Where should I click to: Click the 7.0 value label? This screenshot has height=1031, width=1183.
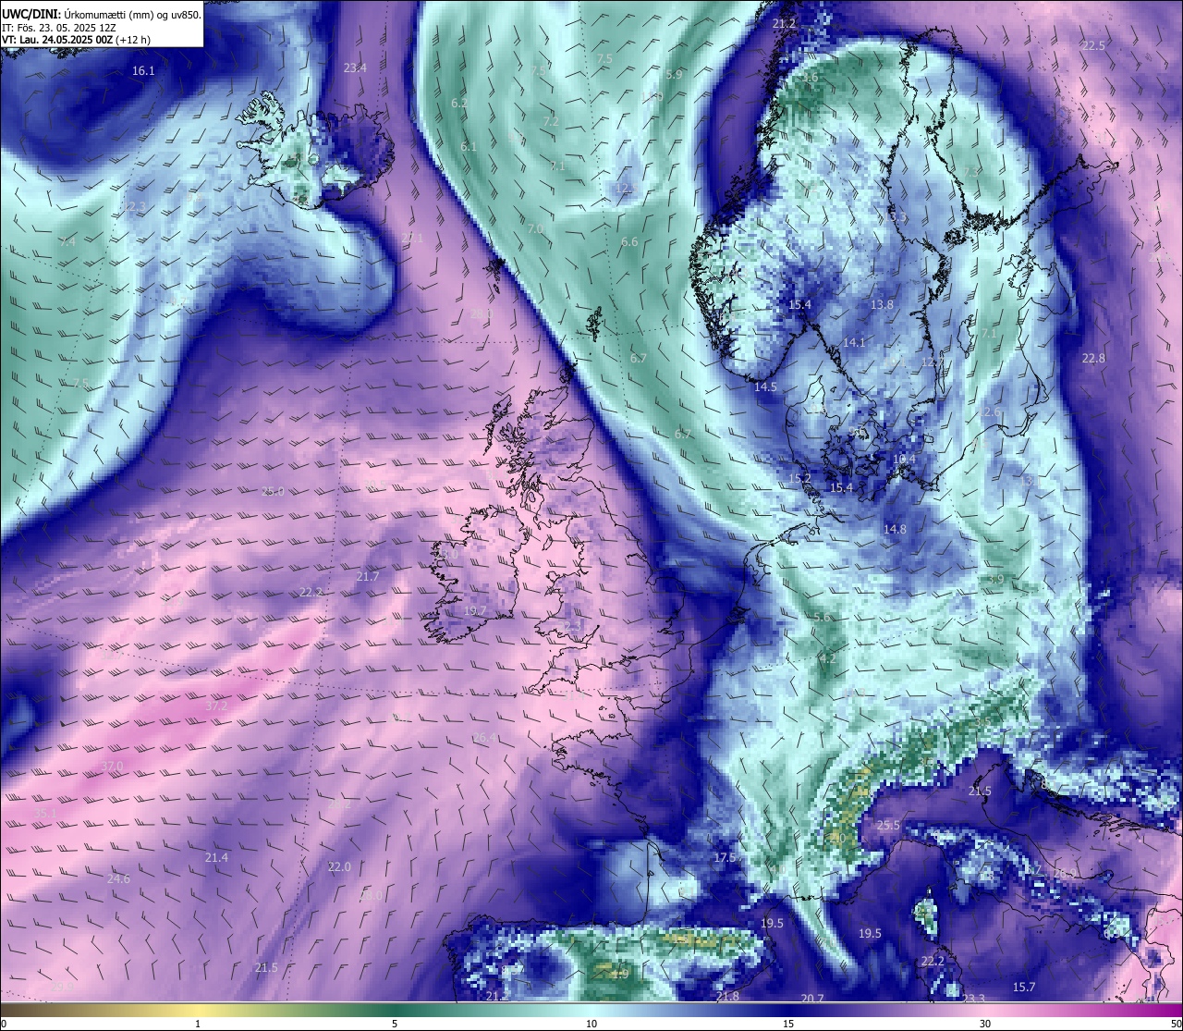(x=535, y=227)
